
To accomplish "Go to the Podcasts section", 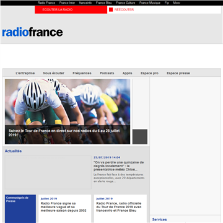I will [107, 73].
